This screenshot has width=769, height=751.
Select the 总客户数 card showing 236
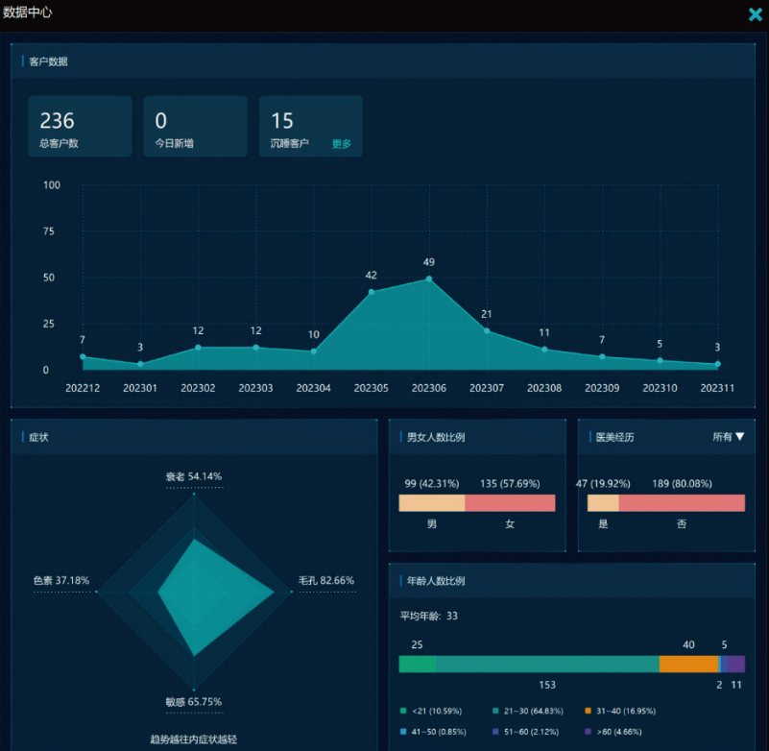point(80,126)
